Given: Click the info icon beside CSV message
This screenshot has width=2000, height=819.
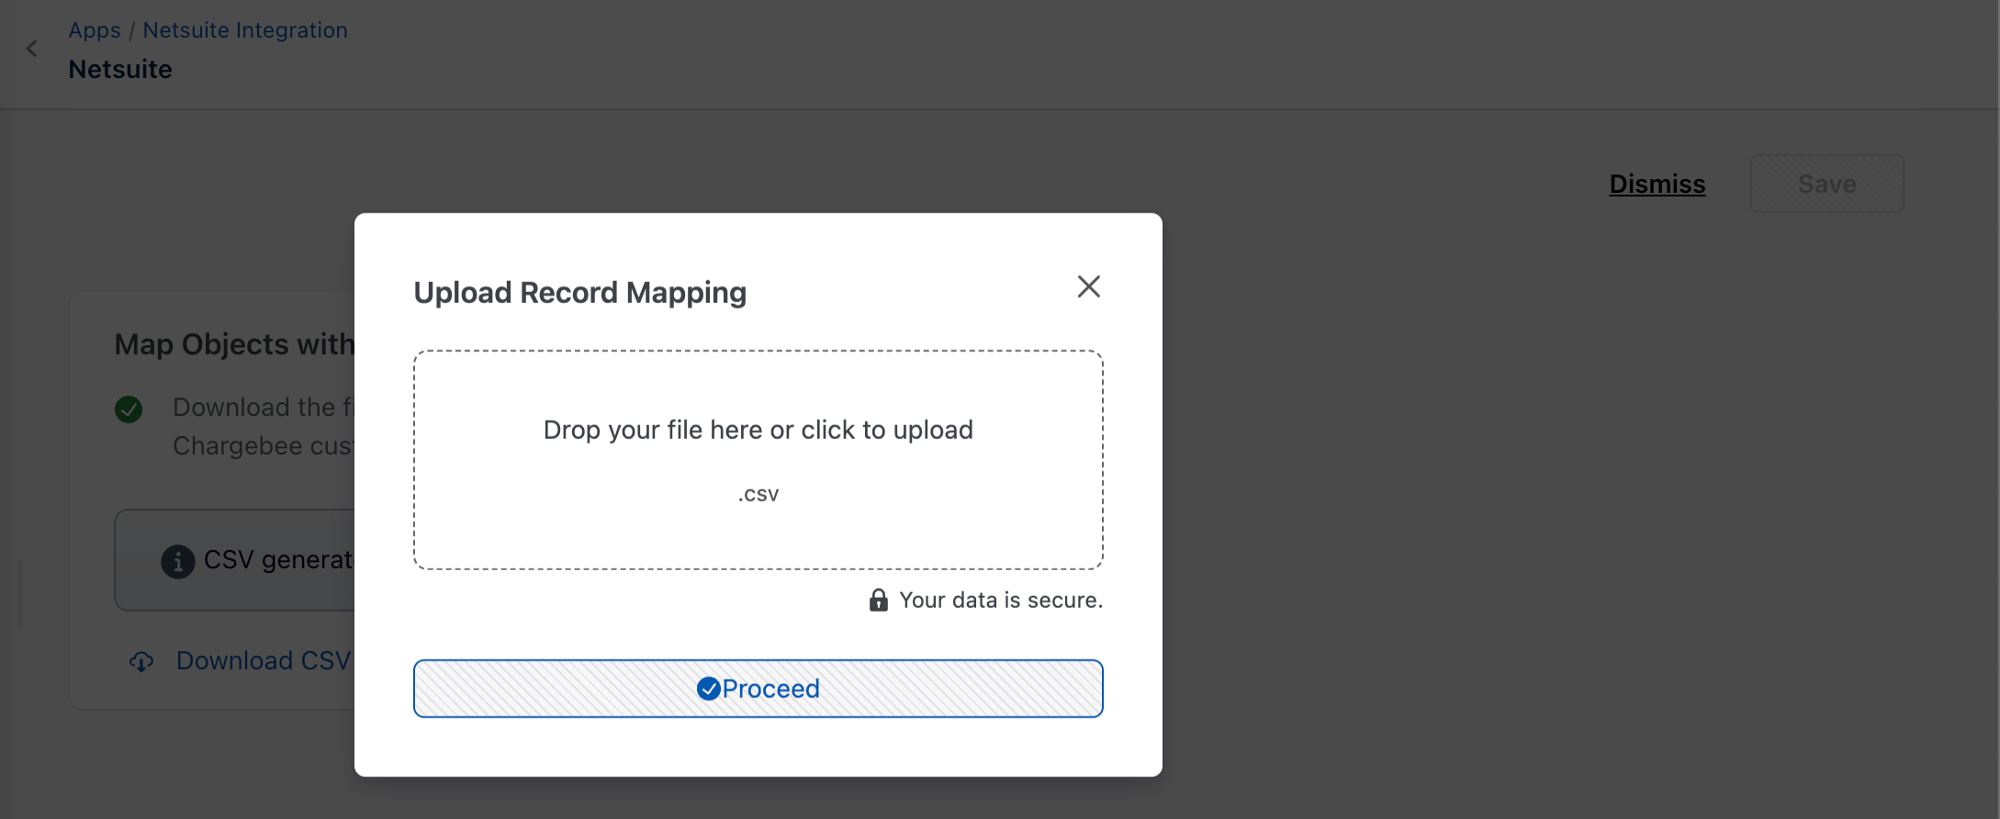Looking at the screenshot, I should [177, 561].
